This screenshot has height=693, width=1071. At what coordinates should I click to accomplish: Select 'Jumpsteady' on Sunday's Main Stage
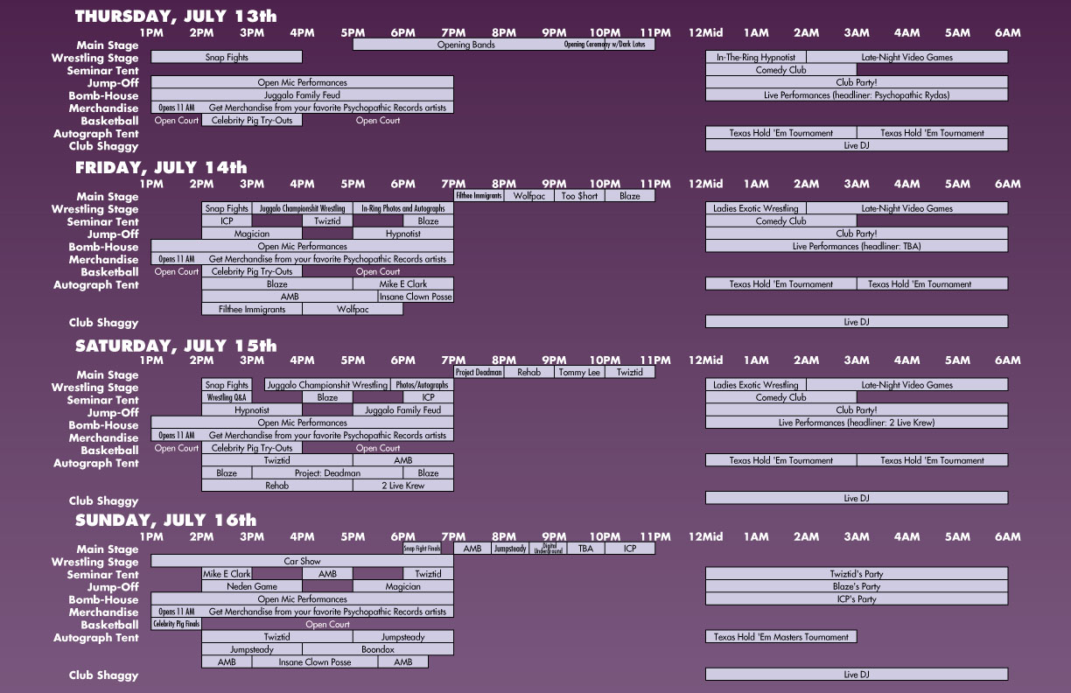tap(510, 549)
